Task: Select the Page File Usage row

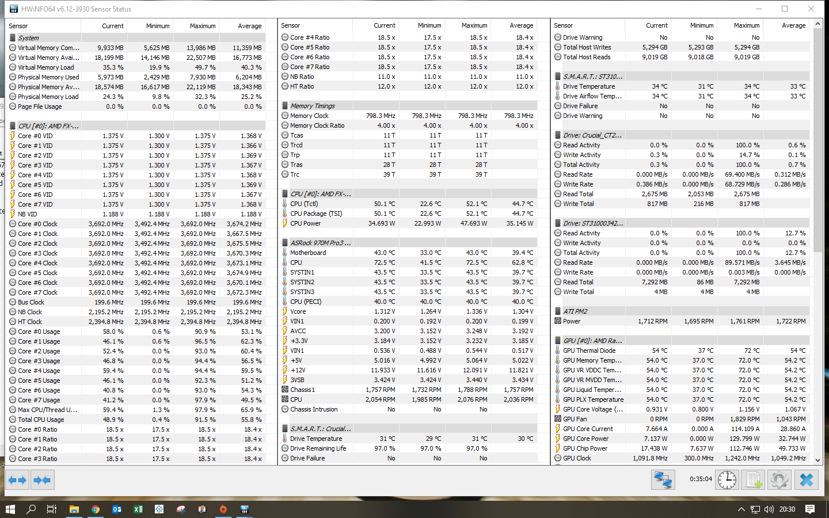Action: pyautogui.click(x=136, y=106)
